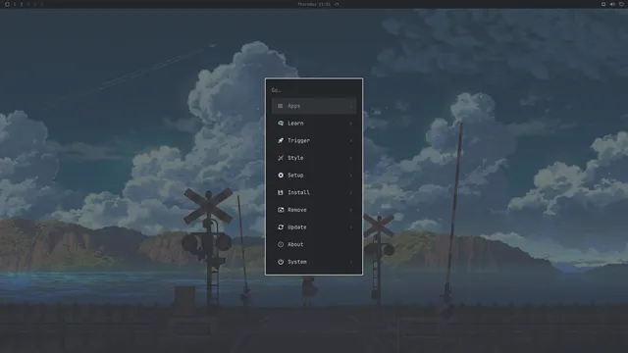The width and height of the screenshot is (628, 353).
Task: Expand the Style submenu chevron
Action: 351,158
